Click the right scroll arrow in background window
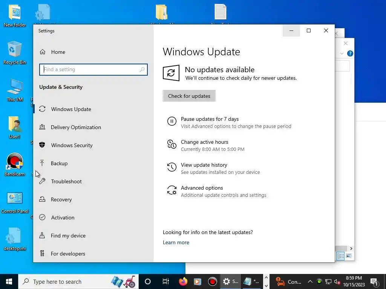 [351, 248]
